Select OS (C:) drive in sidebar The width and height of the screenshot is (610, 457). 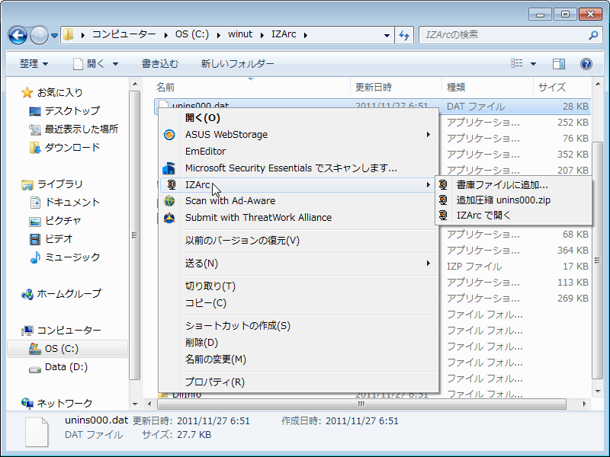67,349
